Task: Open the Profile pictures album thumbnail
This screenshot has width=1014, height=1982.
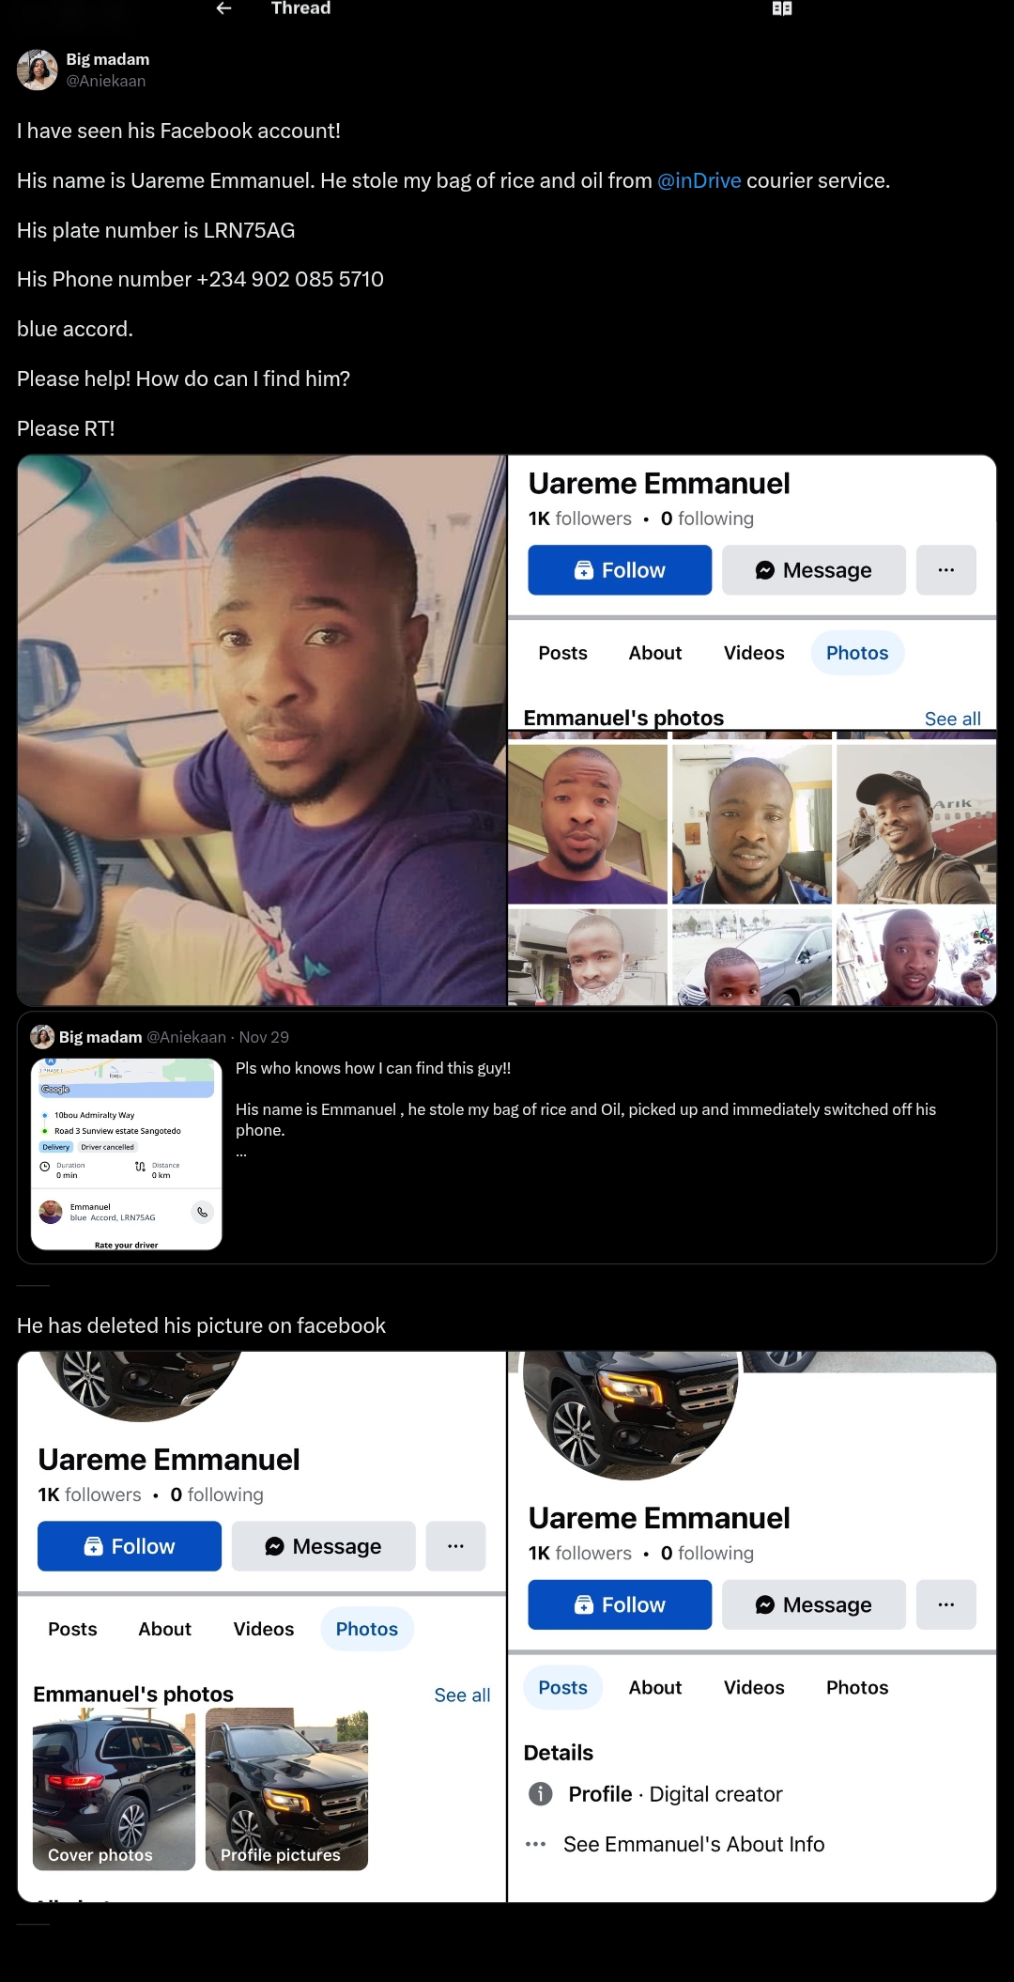Action: (x=286, y=1789)
